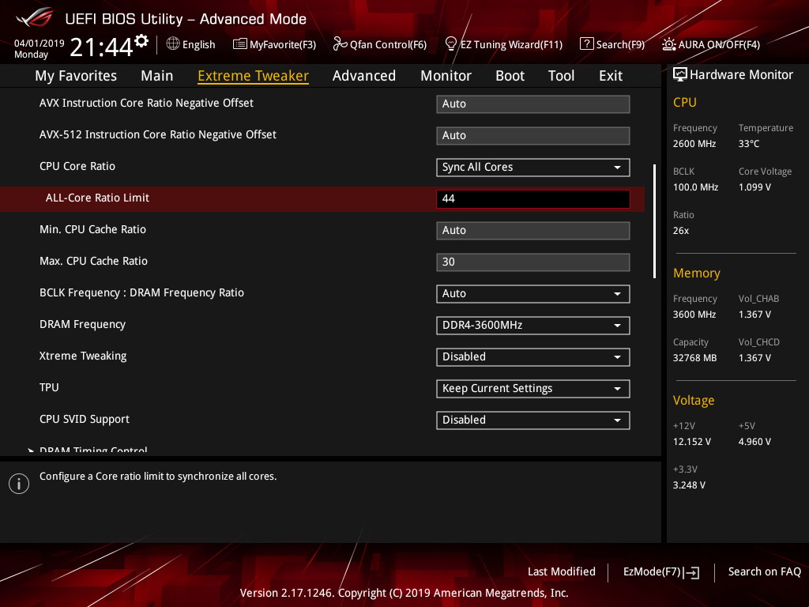
Task: Click the AURA light icon
Action: pos(668,44)
